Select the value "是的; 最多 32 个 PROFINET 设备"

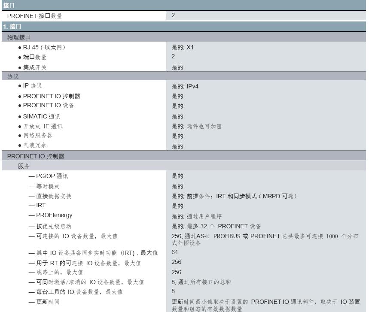click(x=216, y=226)
